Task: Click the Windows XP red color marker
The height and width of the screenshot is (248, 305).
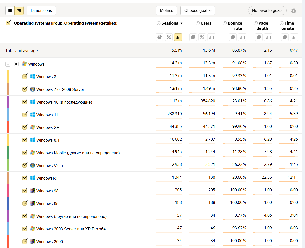Action: pyautogui.click(x=8, y=127)
